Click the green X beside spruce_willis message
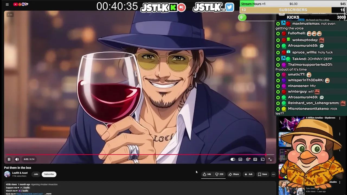The width and height of the screenshot is (347, 195). point(278,53)
